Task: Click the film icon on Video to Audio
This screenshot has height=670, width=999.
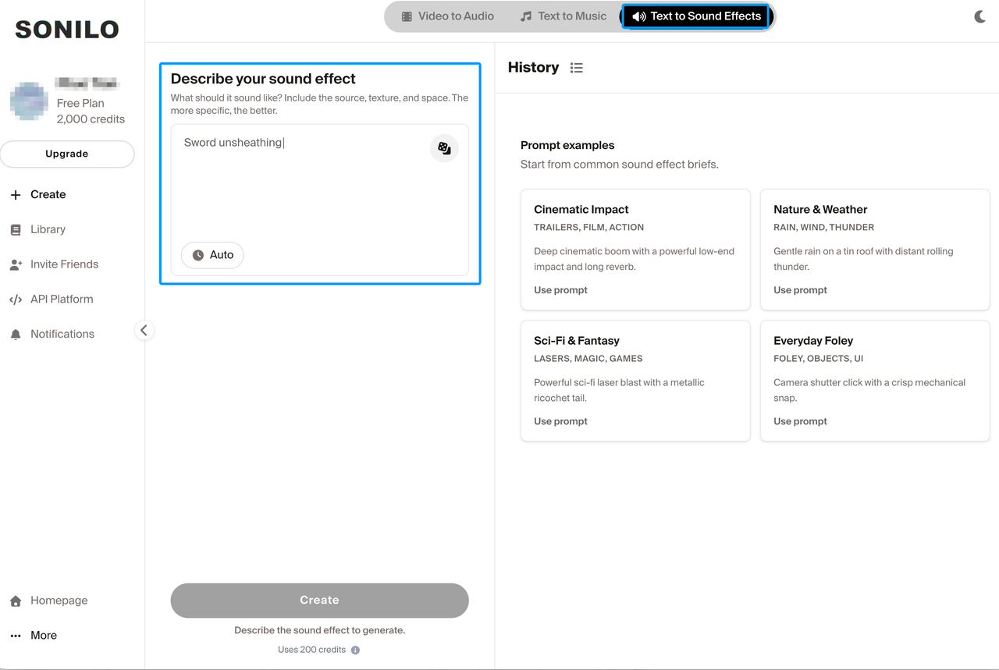Action: coord(407,16)
